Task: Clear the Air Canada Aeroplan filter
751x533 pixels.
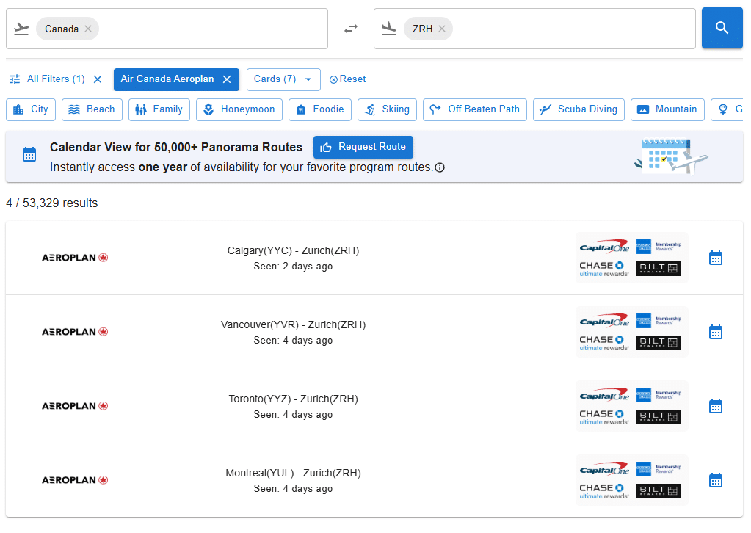Action: [227, 79]
